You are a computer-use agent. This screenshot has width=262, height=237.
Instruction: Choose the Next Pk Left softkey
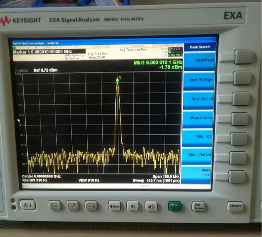[201, 99]
